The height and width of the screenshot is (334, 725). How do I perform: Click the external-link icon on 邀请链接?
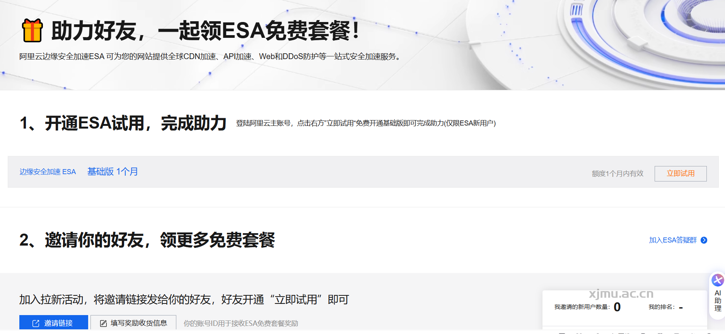[x=36, y=323]
